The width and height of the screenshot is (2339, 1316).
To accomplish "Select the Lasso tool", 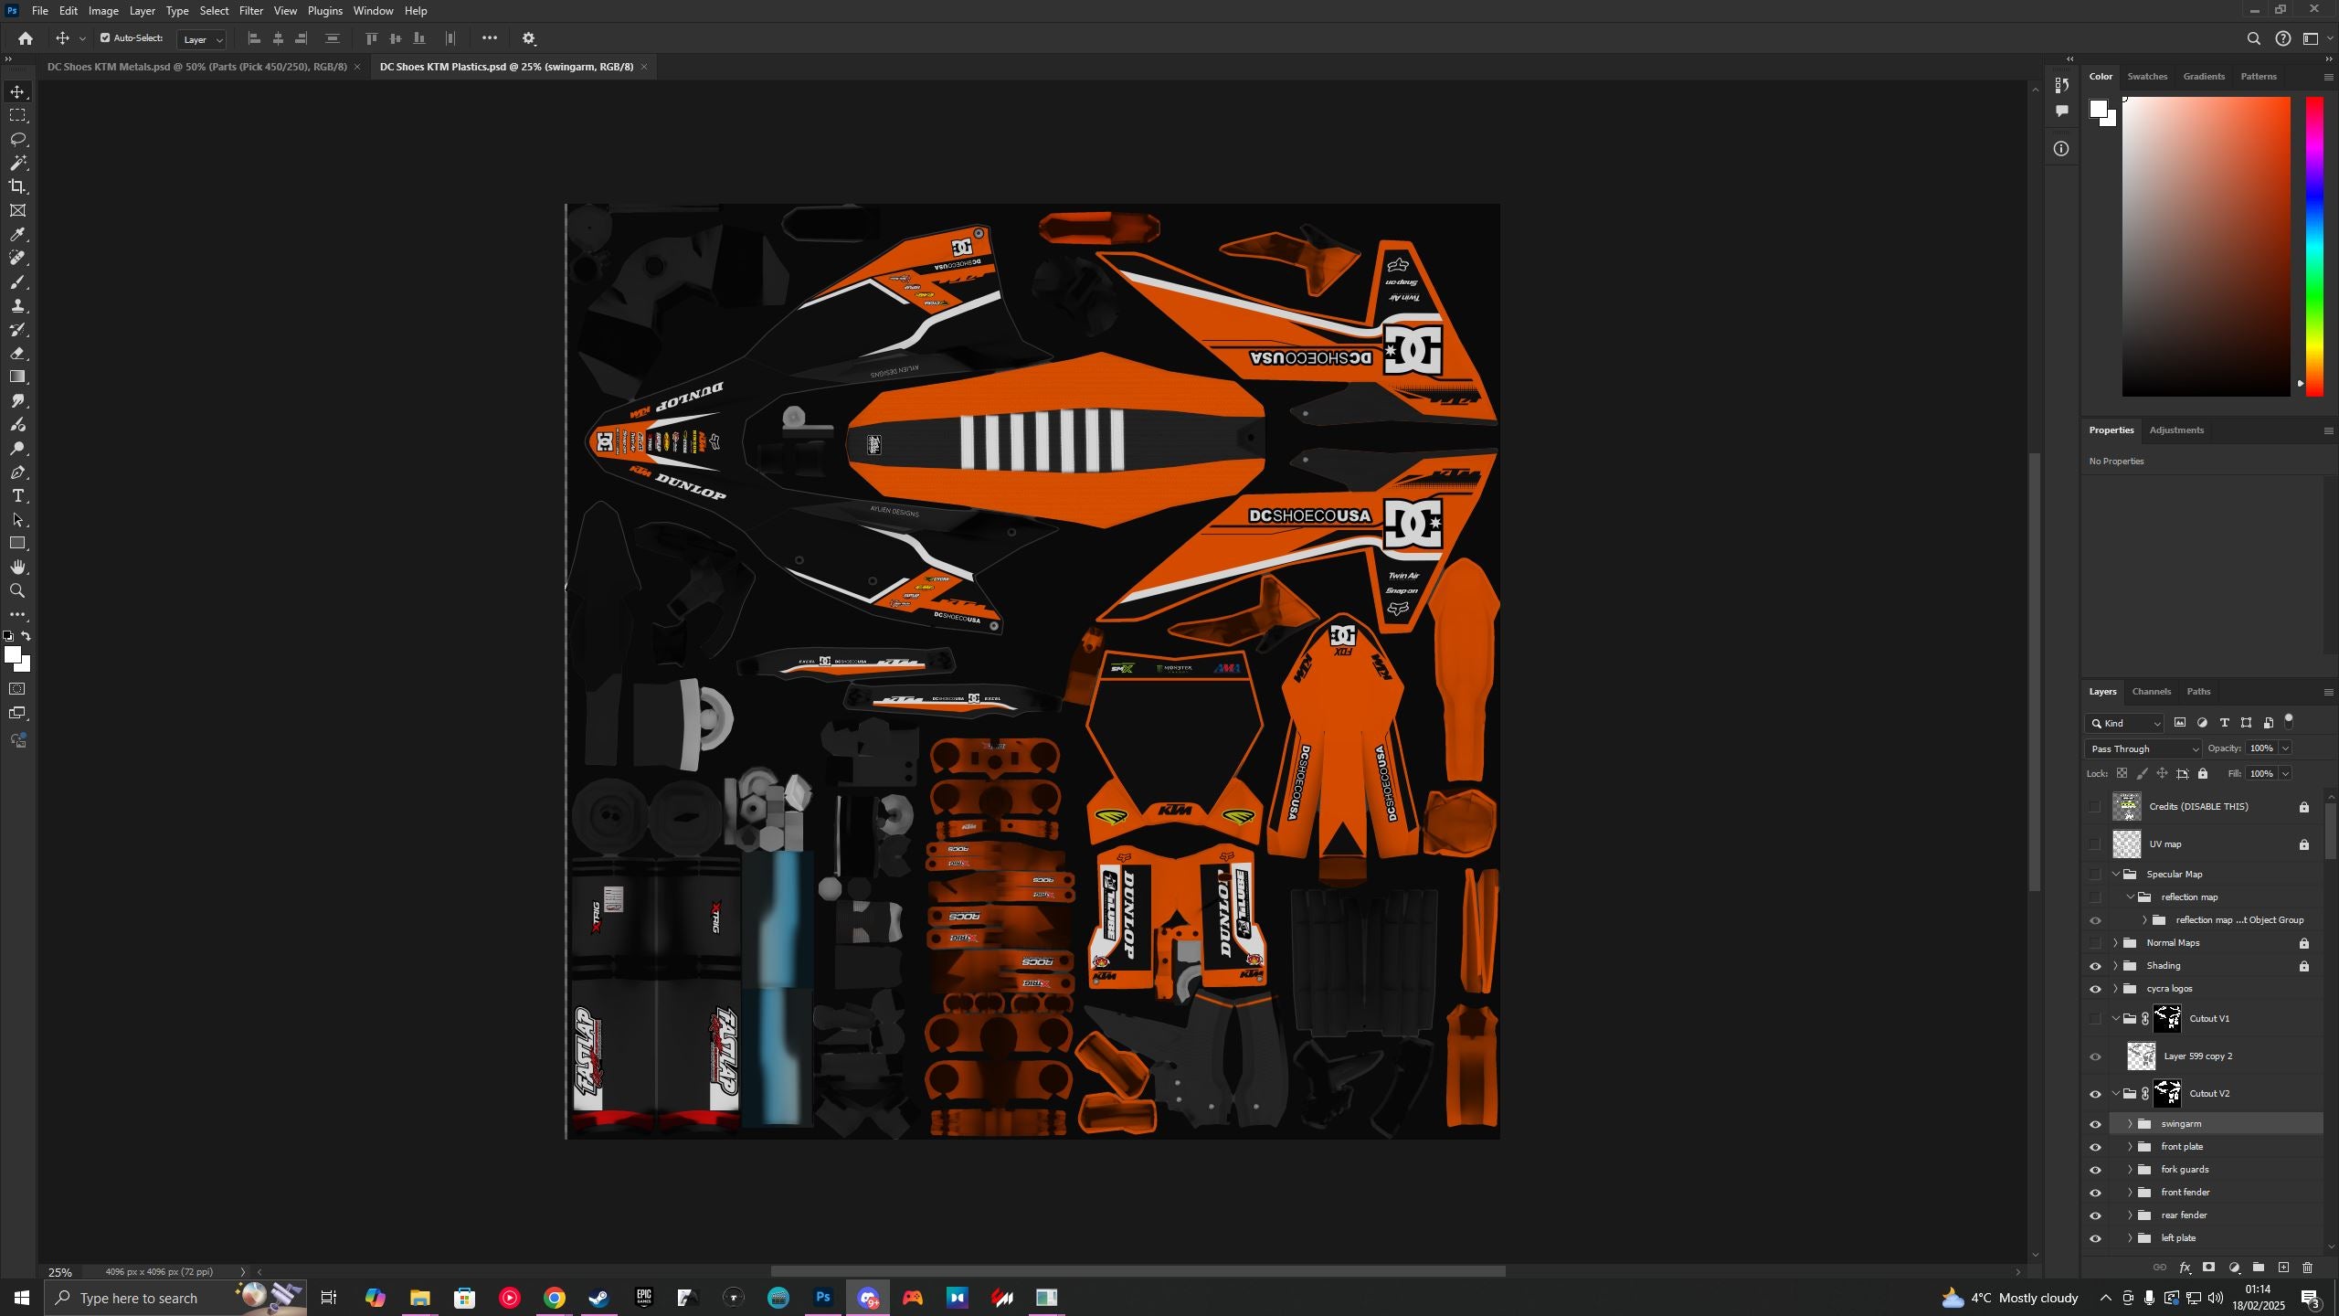I will (18, 139).
